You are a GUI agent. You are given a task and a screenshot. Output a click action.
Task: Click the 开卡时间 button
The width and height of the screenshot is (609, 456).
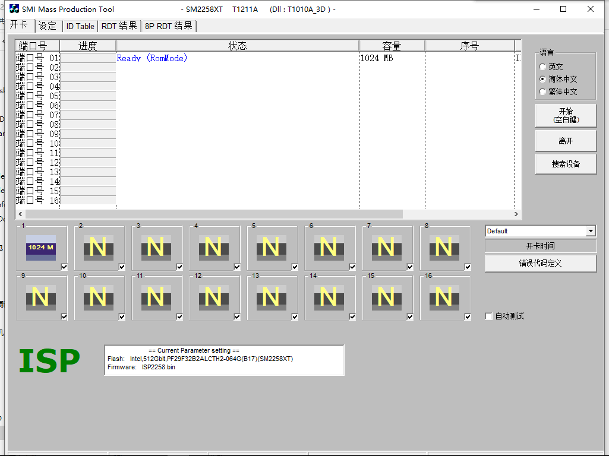pos(541,246)
